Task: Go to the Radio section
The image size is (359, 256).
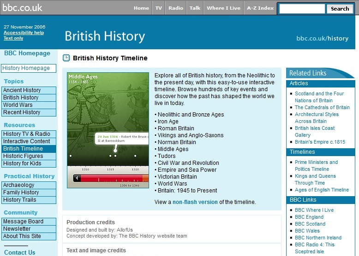Action: 176,8
